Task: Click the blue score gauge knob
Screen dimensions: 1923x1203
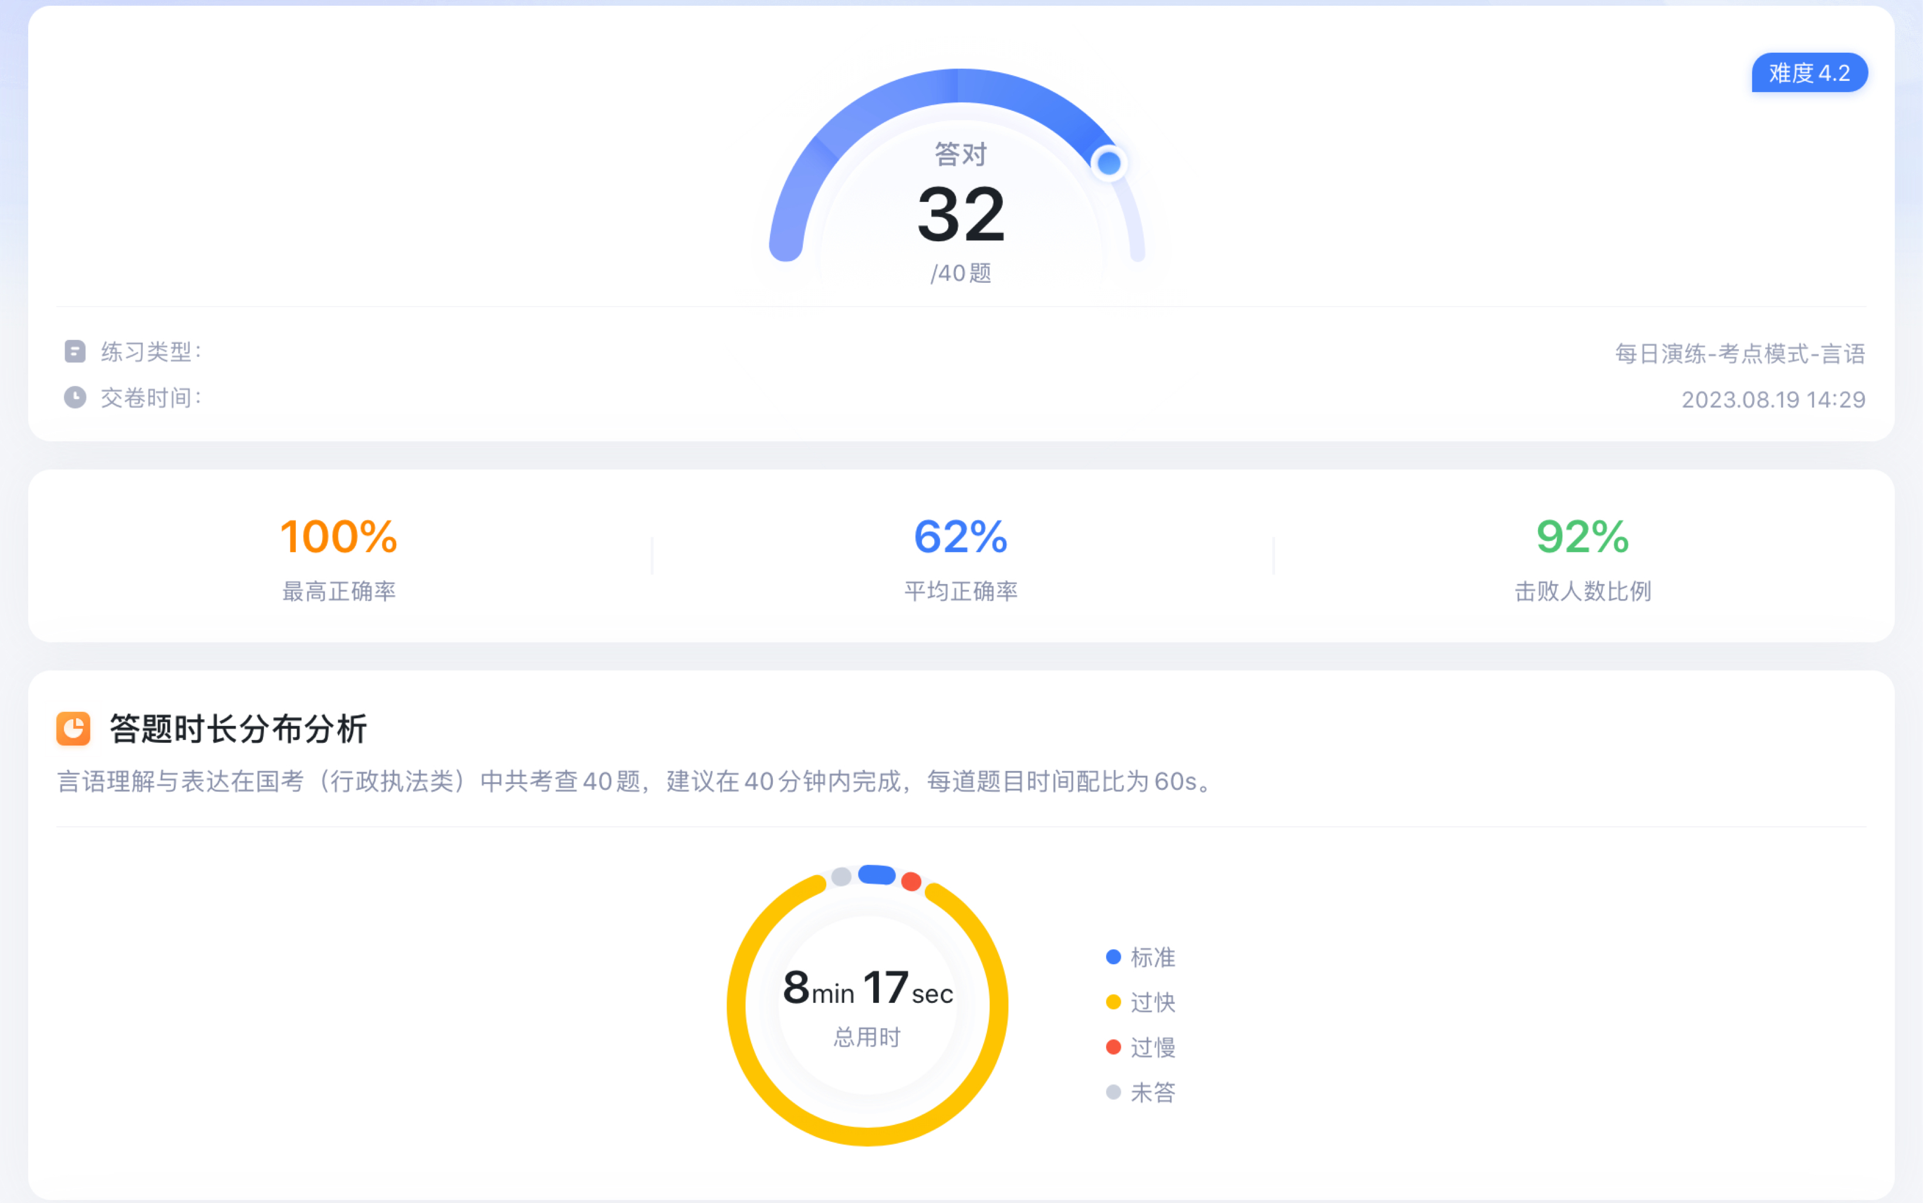Action: [x=1108, y=163]
